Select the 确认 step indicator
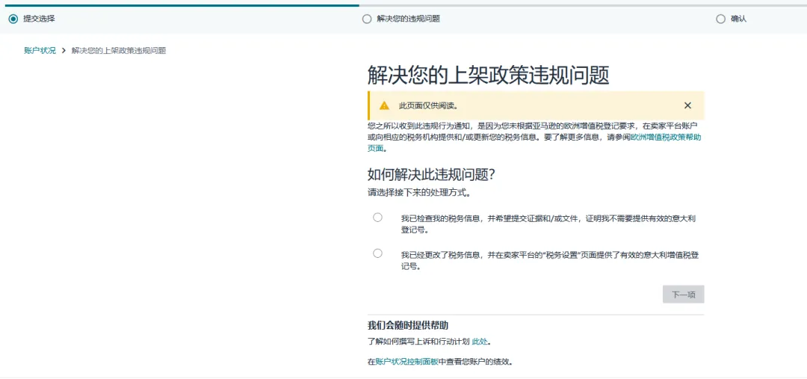Viewport: 807px width, 379px height. point(731,19)
